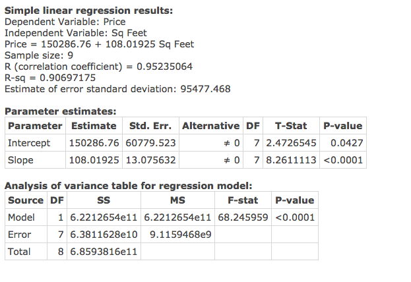Viewport: 411px width, 282px height.
Task: Click the Std. Err. column header
Action: pos(149,126)
